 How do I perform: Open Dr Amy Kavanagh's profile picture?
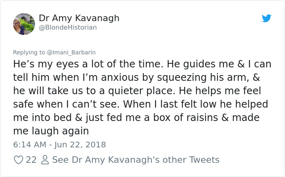tap(24, 24)
